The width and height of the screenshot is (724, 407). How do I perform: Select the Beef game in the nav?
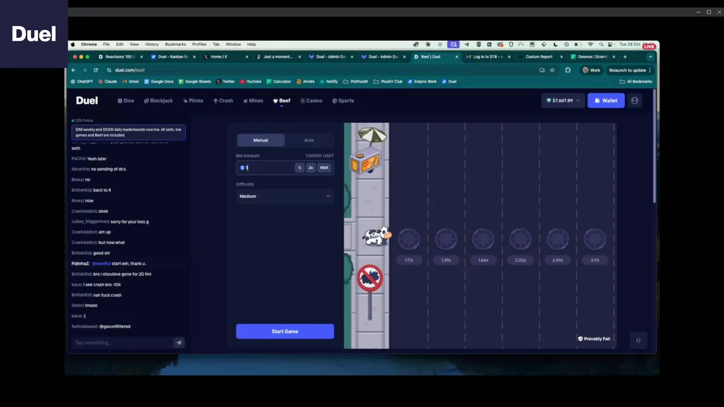282,101
